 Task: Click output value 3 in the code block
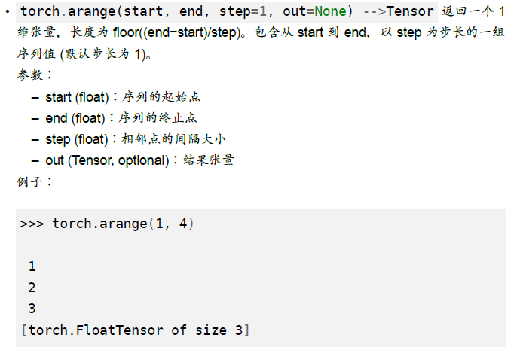pos(32,309)
